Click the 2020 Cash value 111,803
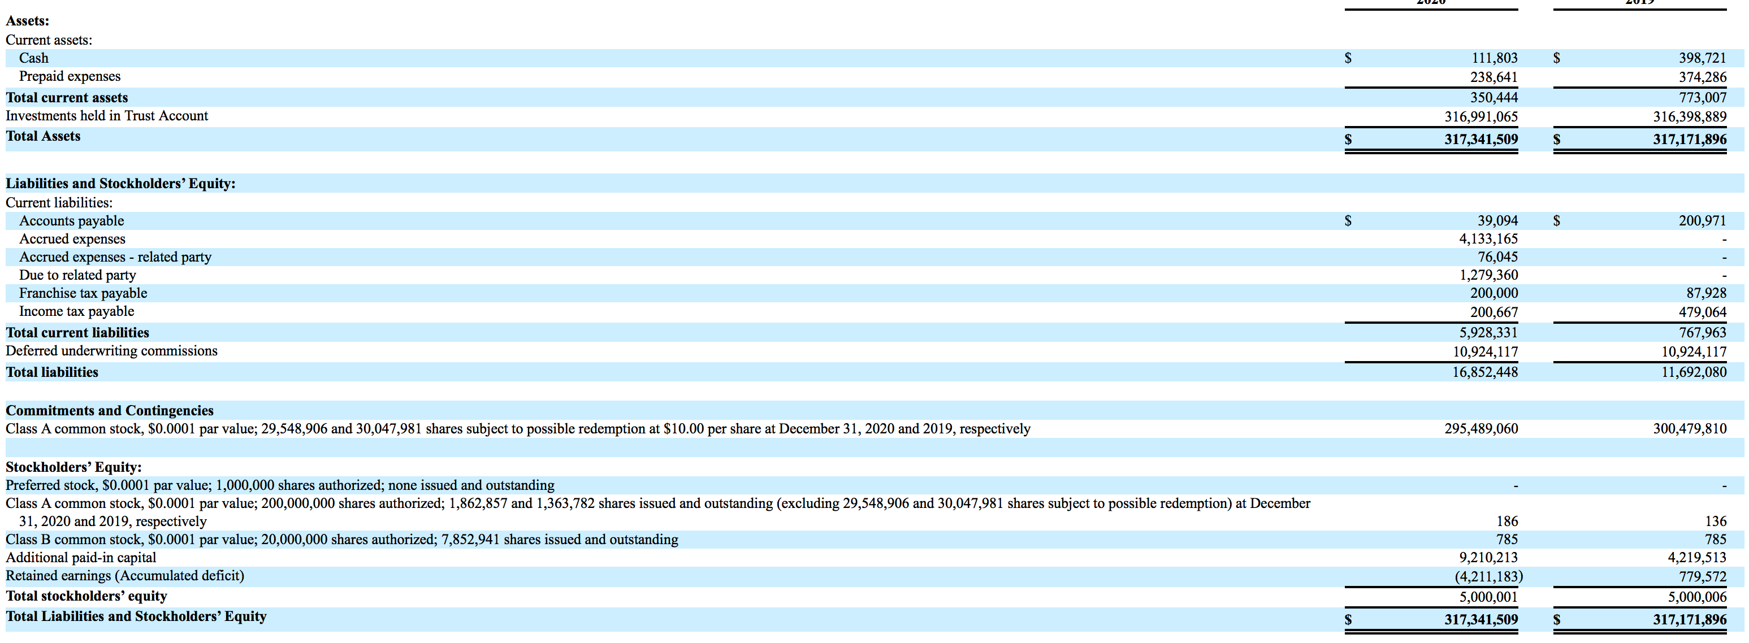Viewport: 1749px width, 643px height. point(1493,58)
